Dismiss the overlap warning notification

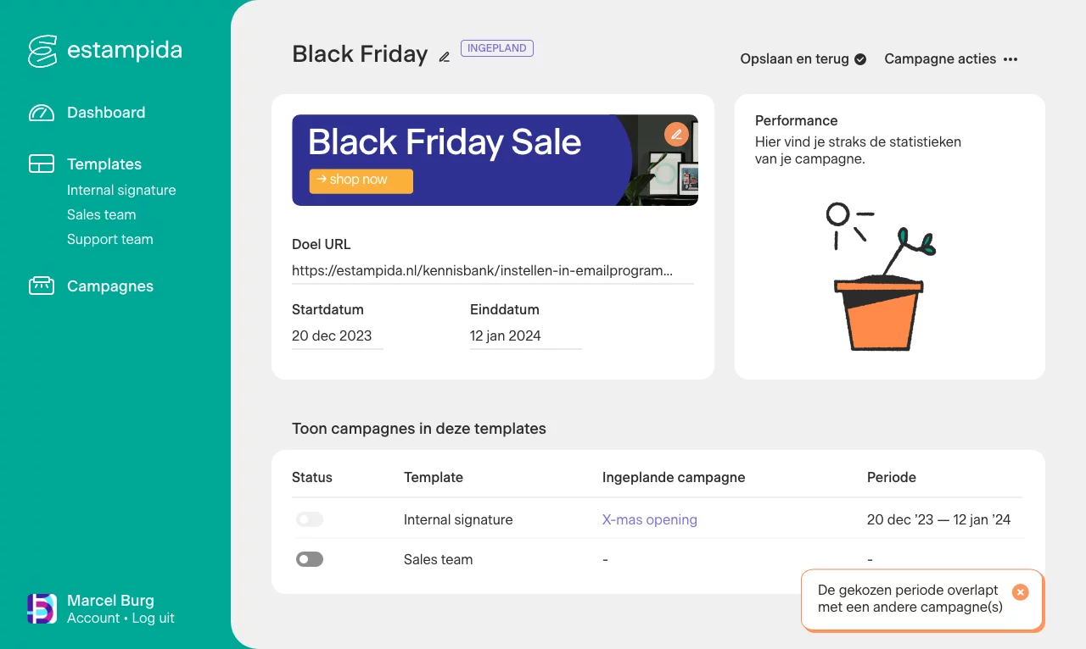pos(1021,592)
